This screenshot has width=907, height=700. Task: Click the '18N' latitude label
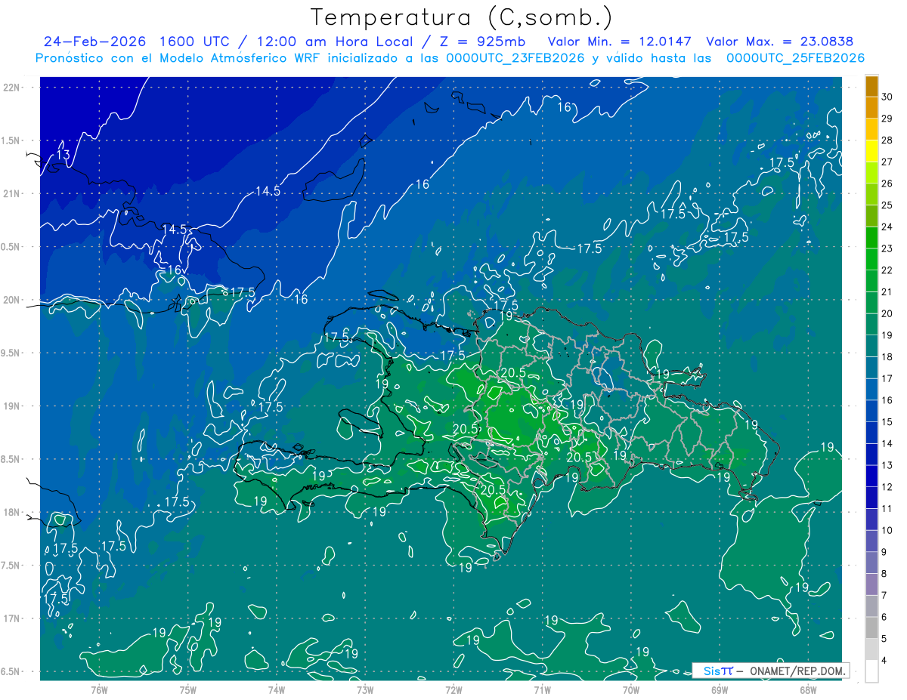[11, 513]
